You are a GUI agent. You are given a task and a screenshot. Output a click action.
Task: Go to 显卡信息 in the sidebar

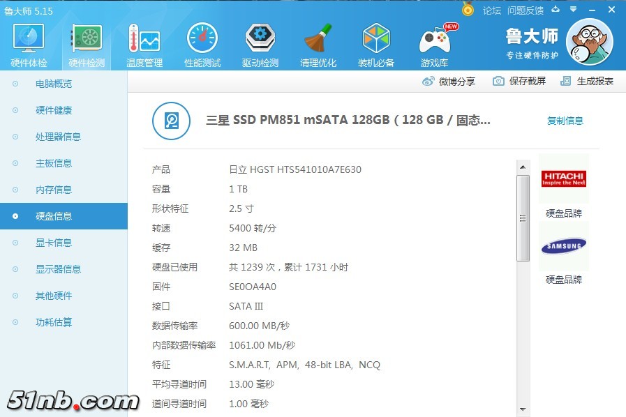tap(54, 243)
